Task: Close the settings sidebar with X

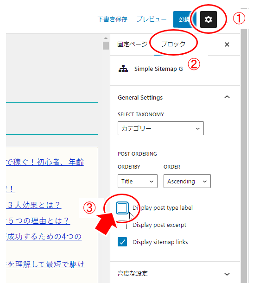Action: (x=227, y=44)
